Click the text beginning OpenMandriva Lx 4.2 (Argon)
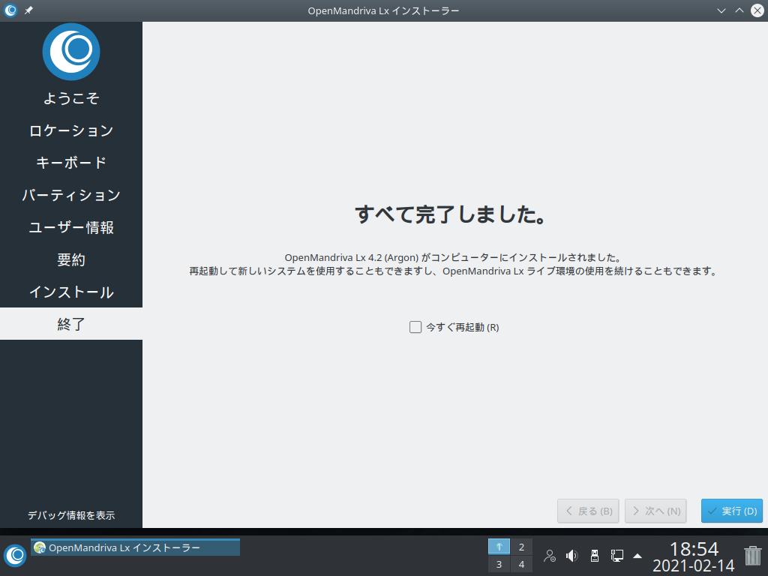Image resolution: width=768 pixels, height=576 pixels. (454, 257)
